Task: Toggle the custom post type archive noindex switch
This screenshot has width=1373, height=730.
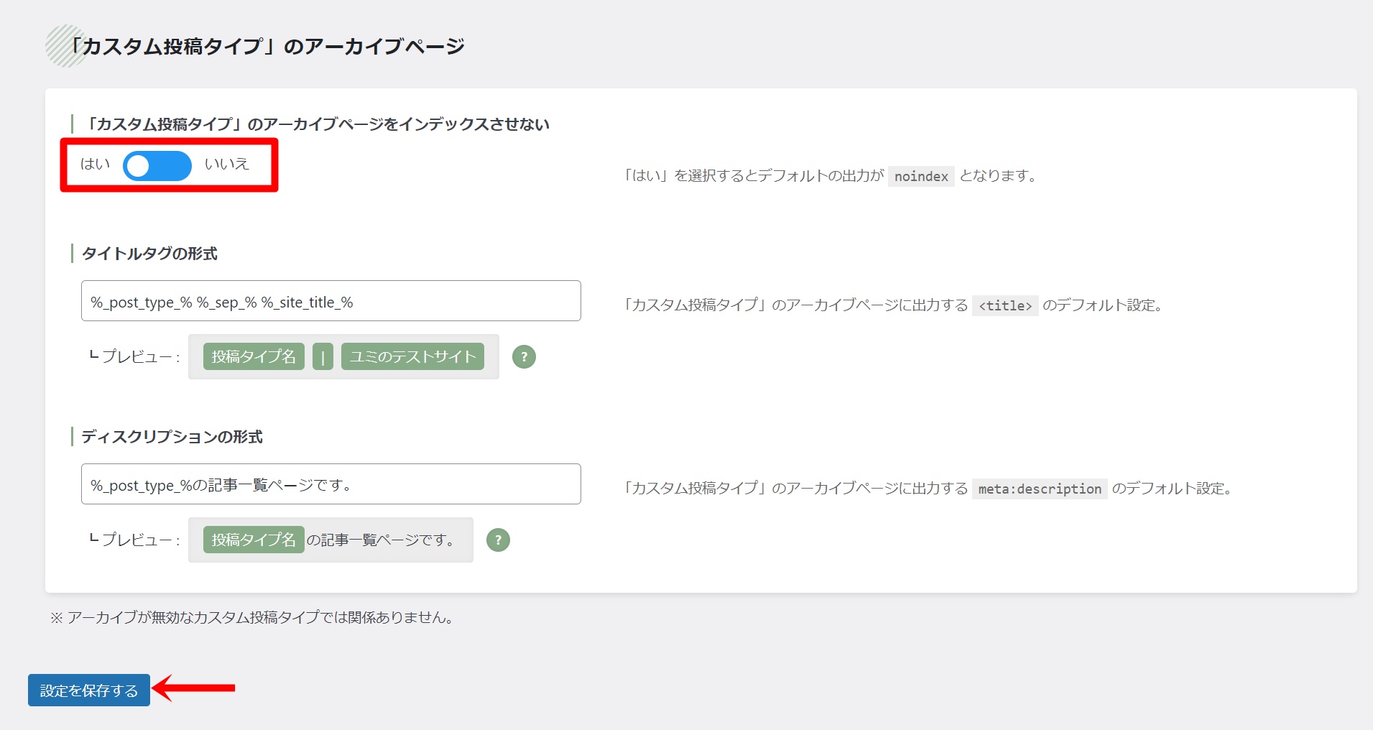Action: point(157,166)
